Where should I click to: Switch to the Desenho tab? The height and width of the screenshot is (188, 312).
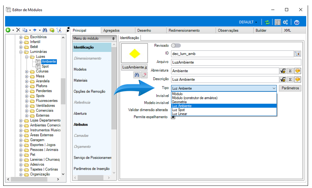point(151,30)
